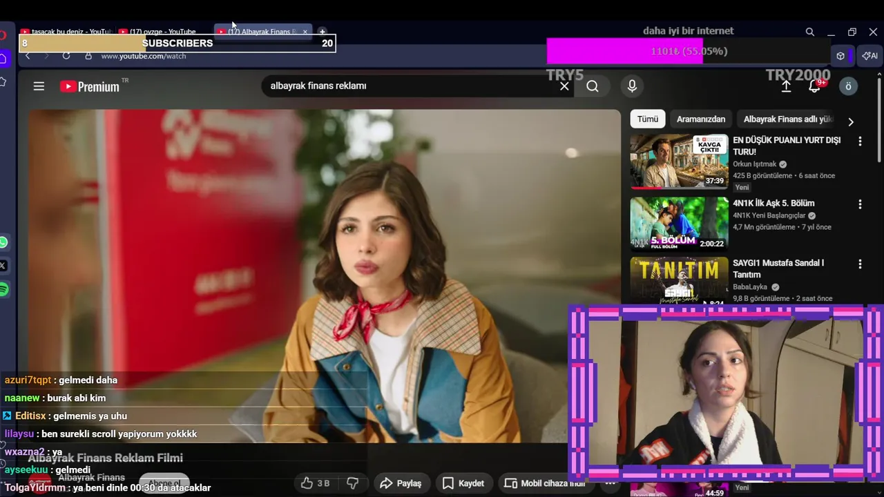
Task: Share the video with Paylaş
Action: click(401, 483)
